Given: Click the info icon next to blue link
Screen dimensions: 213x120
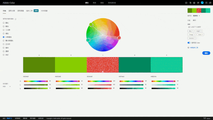Looking at the screenshot, I should [188, 48].
